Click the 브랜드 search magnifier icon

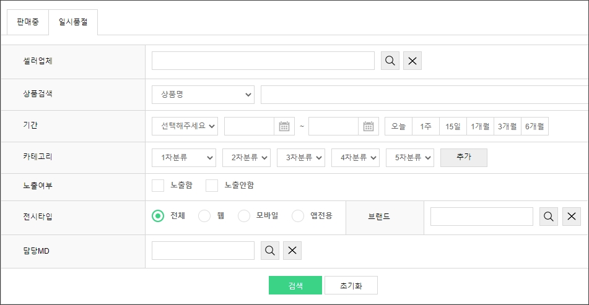[549, 217]
